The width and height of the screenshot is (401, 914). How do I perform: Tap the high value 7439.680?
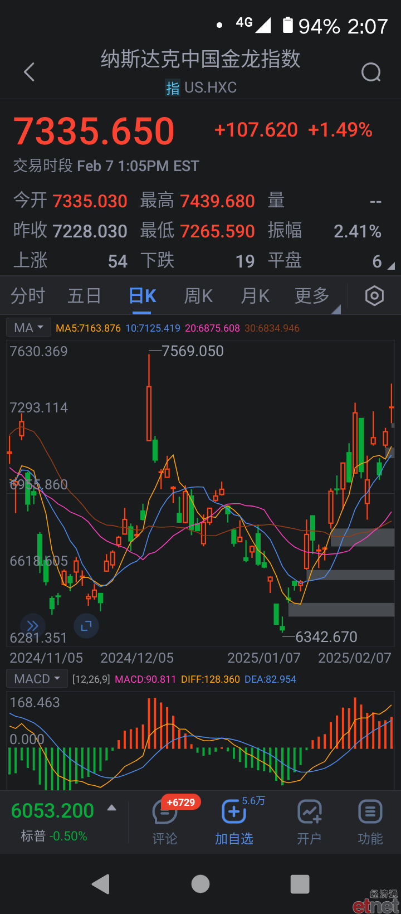tap(218, 201)
